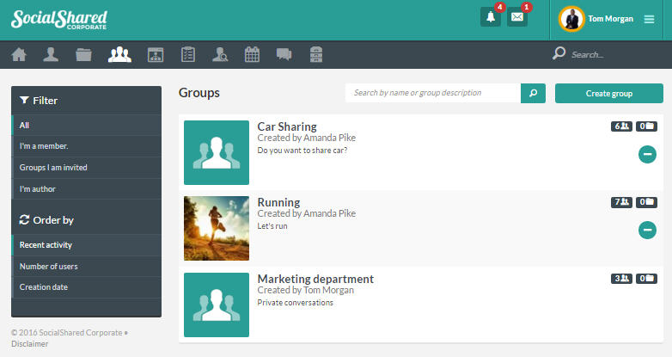Click 'Created by Tom Morgan' text
Viewport: 672px width, 357px height.
(x=306, y=290)
